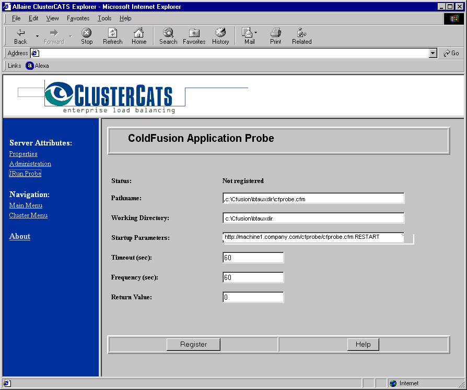Open the Search pane
Screen dimensions: 467x390
(168, 36)
